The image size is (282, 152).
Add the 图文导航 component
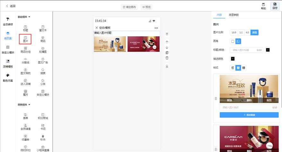(x=25, y=71)
